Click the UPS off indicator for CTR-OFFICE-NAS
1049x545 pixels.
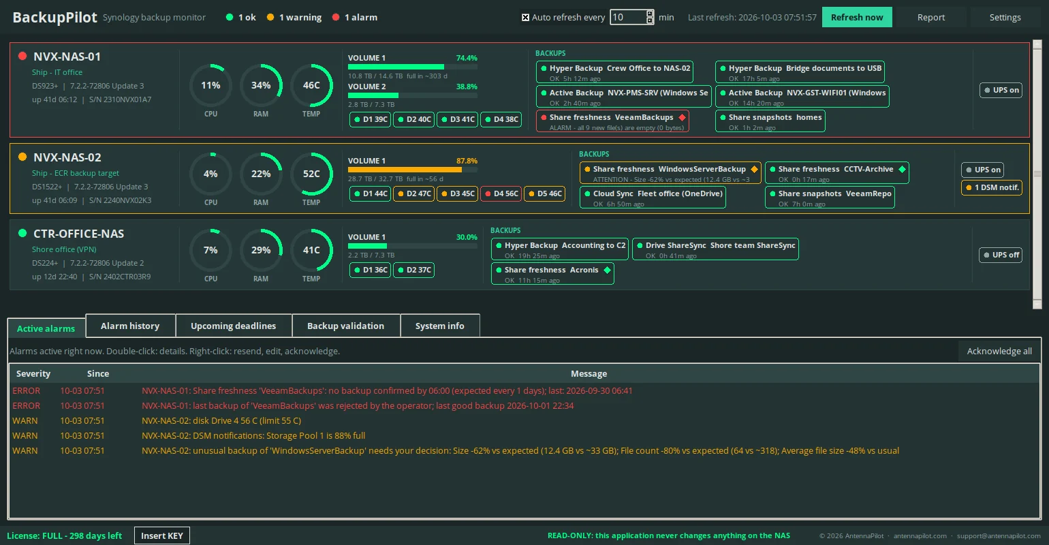point(1001,255)
